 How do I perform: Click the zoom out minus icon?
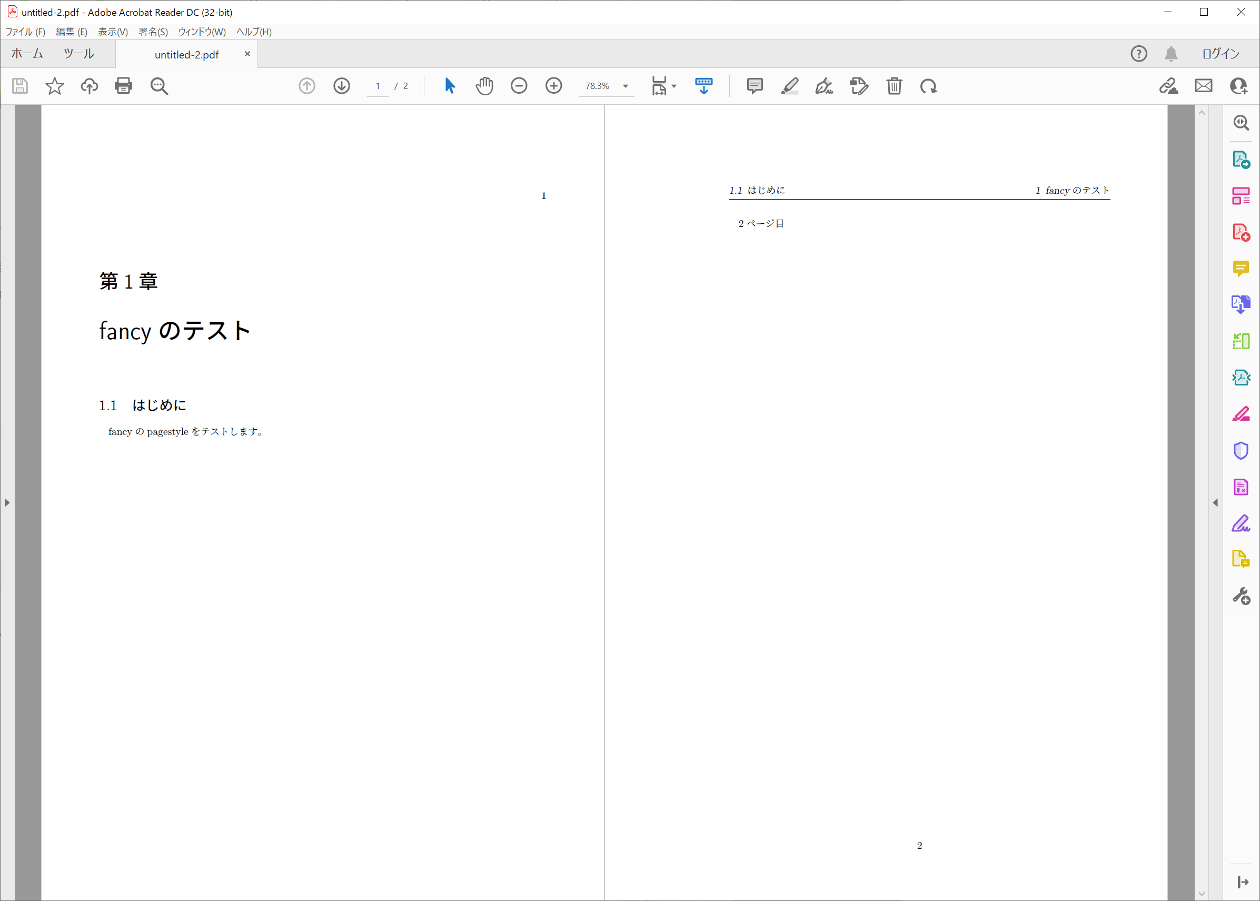pos(519,86)
